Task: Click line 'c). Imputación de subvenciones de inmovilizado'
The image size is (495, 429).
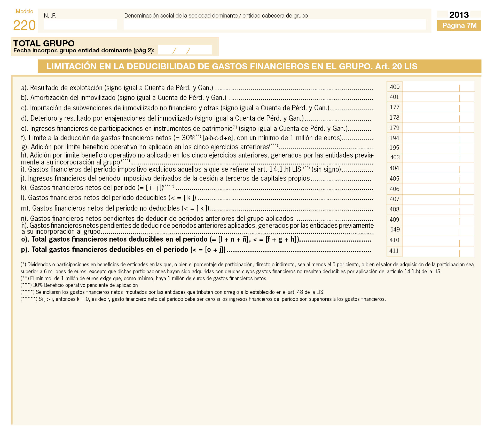Action: [197, 108]
